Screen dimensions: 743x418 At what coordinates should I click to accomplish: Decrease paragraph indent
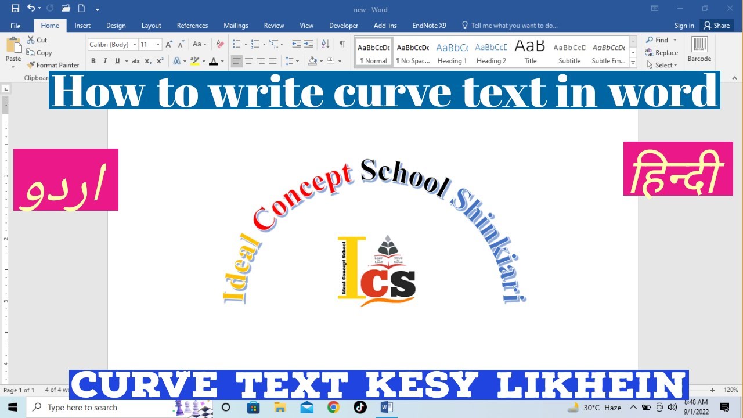[297, 44]
